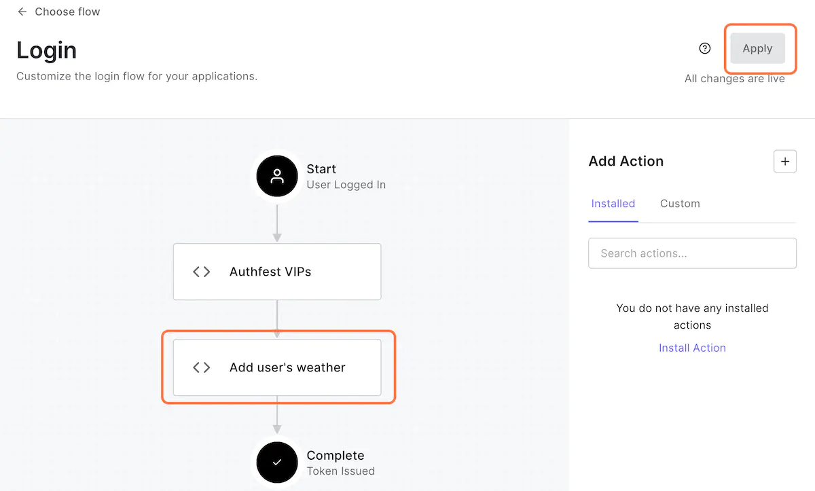
Task: Select the Add user's weather action card
Action: pyautogui.click(x=277, y=367)
